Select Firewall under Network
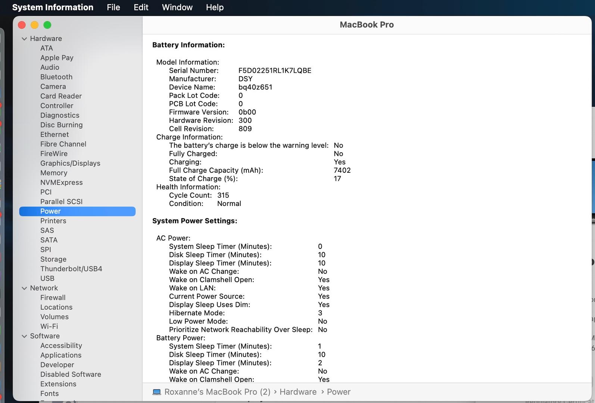Image resolution: width=595 pixels, height=403 pixels. click(53, 298)
